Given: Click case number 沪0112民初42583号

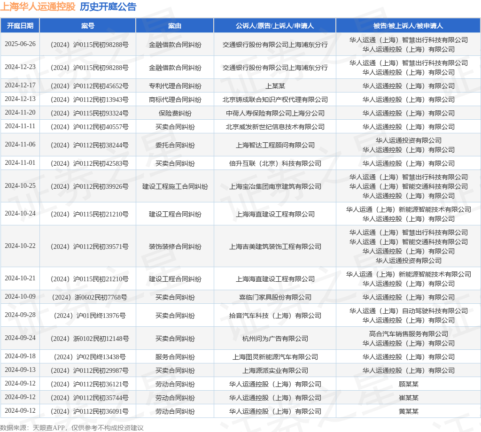Looking at the screenshot, I should coord(90,164).
